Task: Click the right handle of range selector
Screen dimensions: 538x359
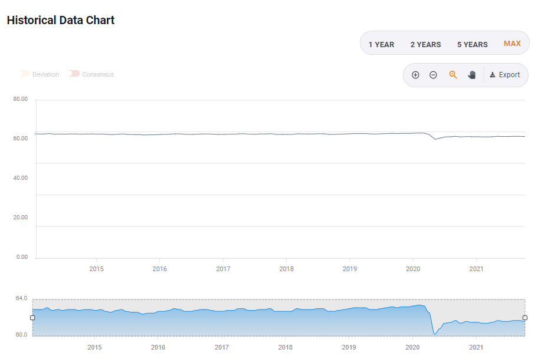Action: coord(525,318)
